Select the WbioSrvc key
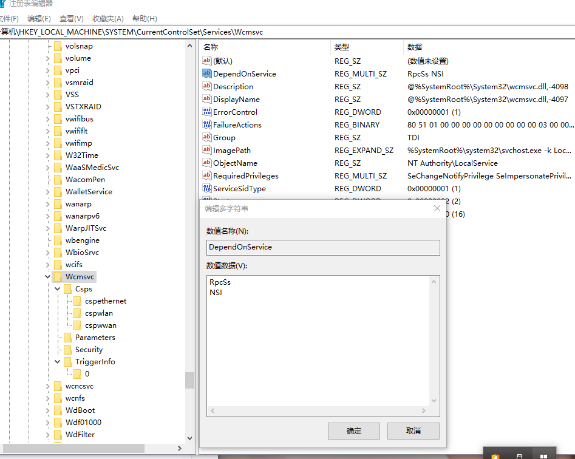Viewport: 575px width, 459px height. [x=82, y=252]
